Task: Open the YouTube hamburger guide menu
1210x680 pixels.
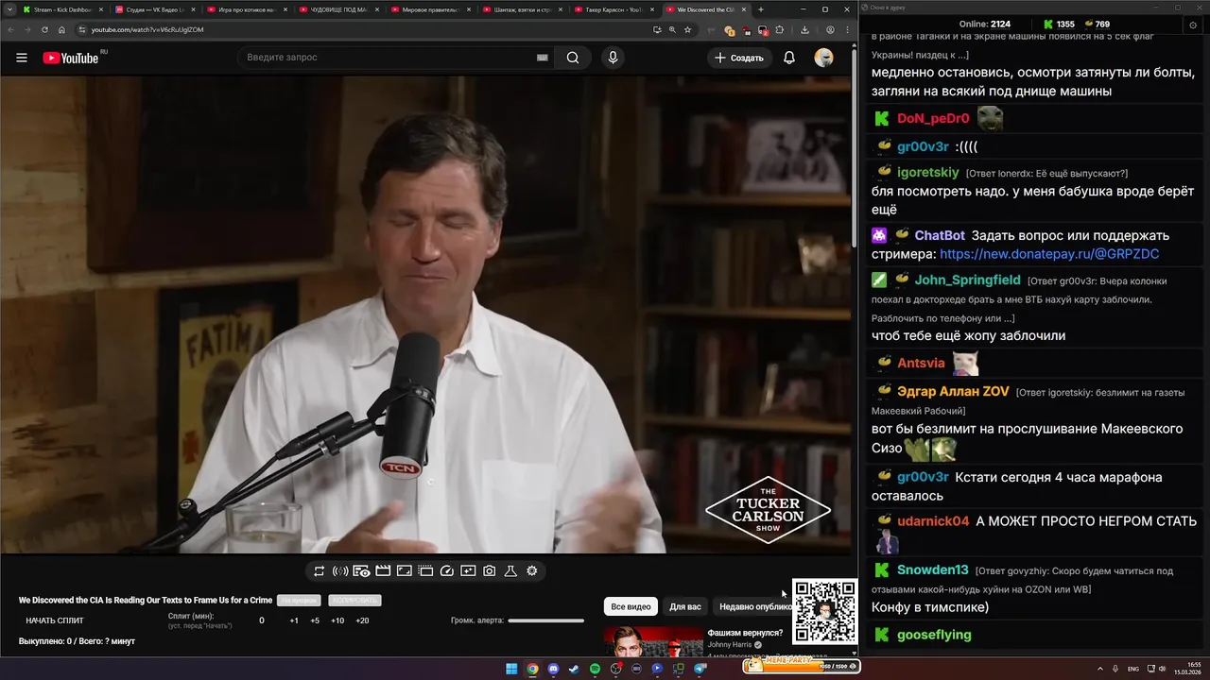Action: point(22,58)
